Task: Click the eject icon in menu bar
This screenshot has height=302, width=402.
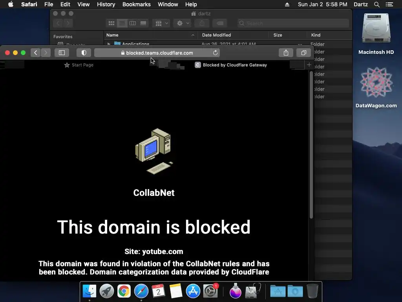Action: point(287,4)
